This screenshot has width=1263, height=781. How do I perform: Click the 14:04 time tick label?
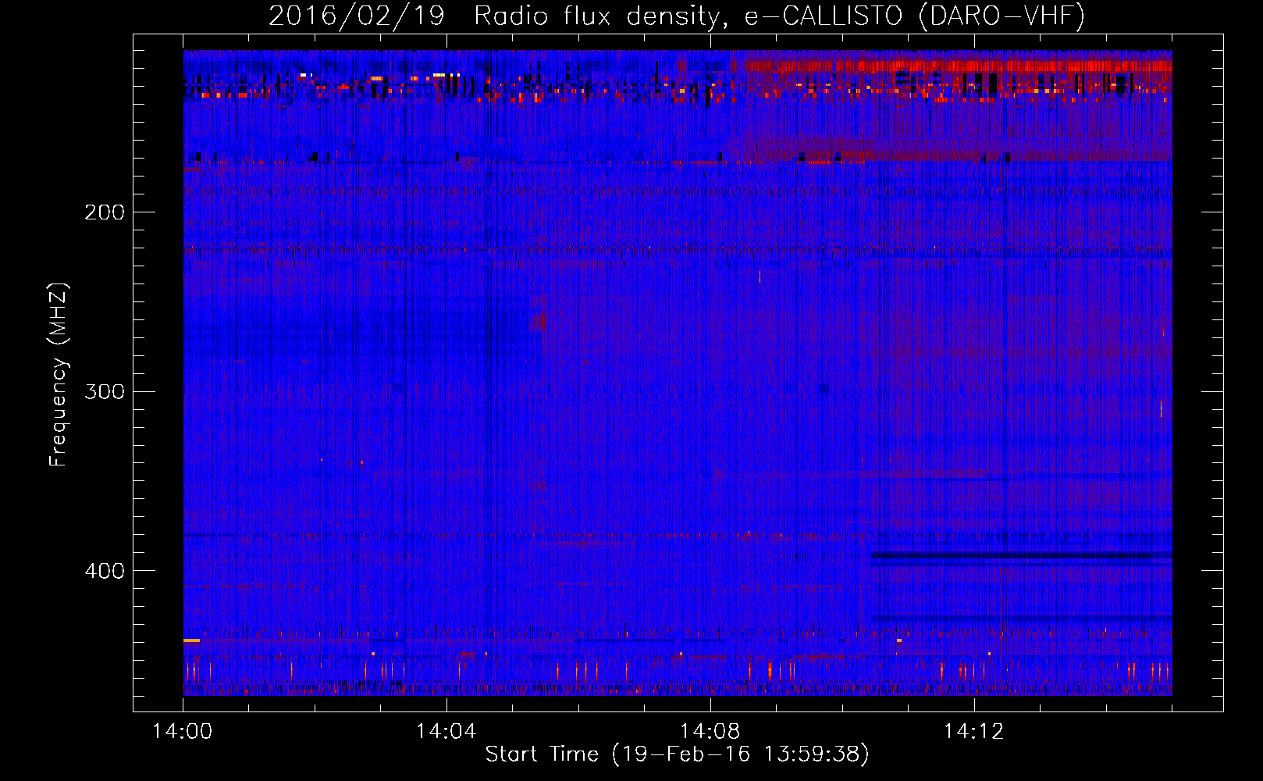(x=446, y=732)
